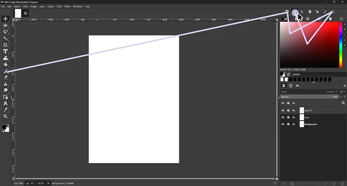Activate the Zoom magnifier tool
The image size is (347, 186).
click(5, 116)
